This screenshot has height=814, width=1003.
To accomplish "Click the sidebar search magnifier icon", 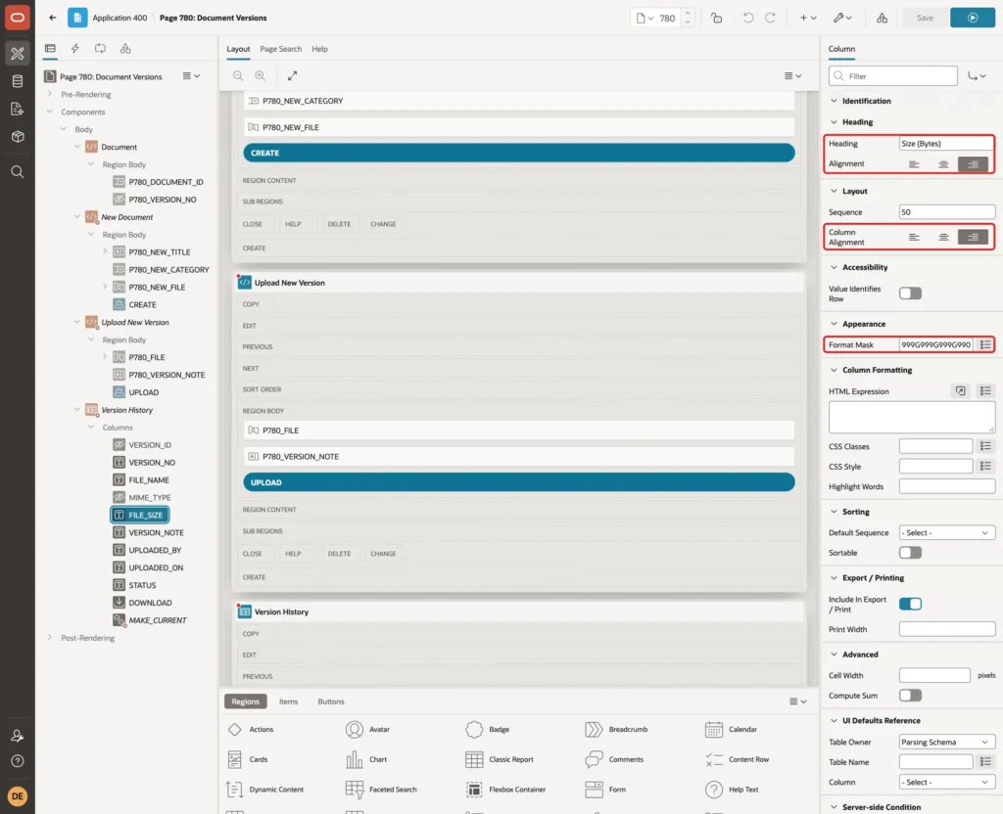I will (18, 172).
